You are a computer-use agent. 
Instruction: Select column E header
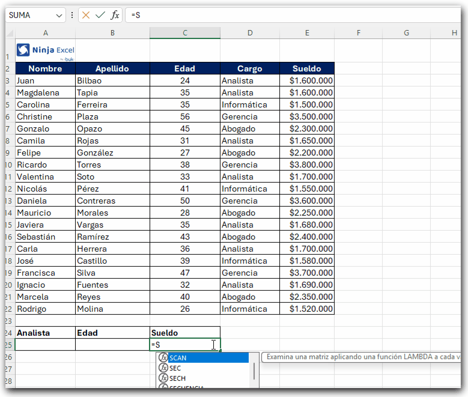pos(307,33)
